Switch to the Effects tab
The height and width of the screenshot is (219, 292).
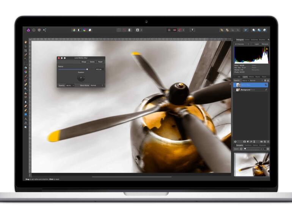tap(251, 77)
